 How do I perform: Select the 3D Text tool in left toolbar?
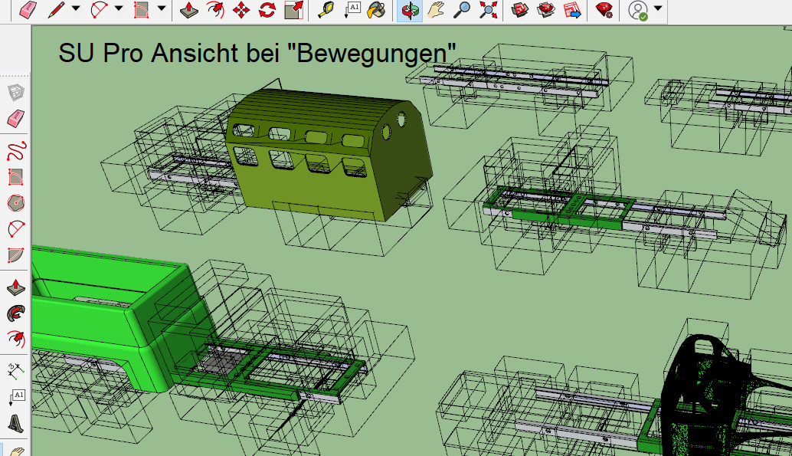[x=15, y=424]
